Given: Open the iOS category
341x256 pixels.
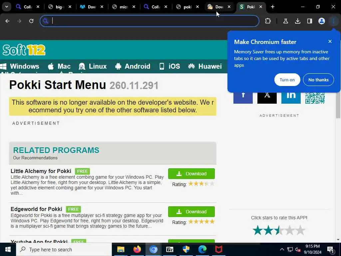Looking at the screenshot, I should click(x=170, y=66).
